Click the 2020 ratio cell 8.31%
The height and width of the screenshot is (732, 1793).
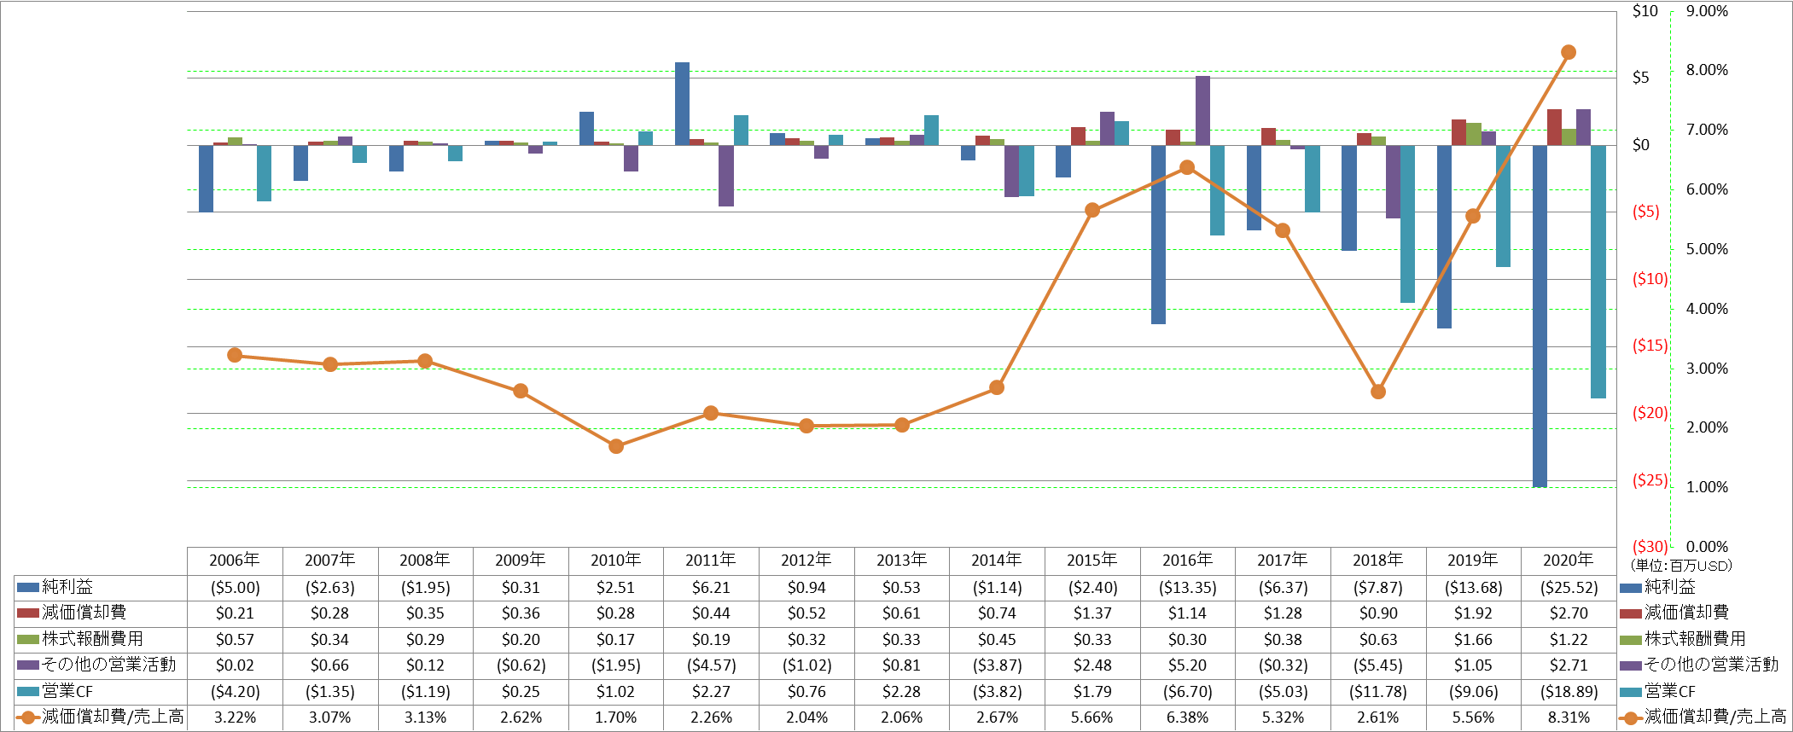(1569, 717)
